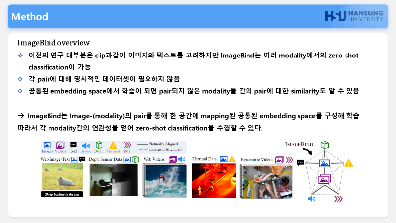Screen dimensions: 396x223
Task: Click the bullet '각 pair에 대해 명시적인 데이터셋이 필요하지 않음'
Action: point(104,79)
